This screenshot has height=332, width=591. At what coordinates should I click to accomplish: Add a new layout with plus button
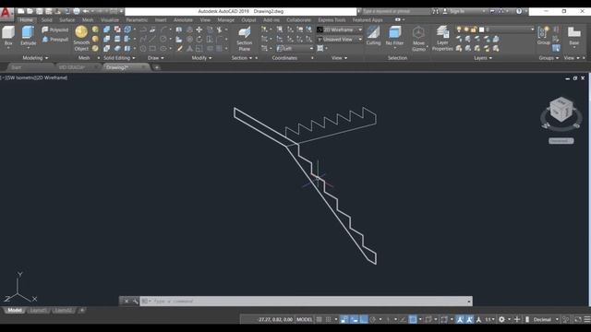[82, 310]
